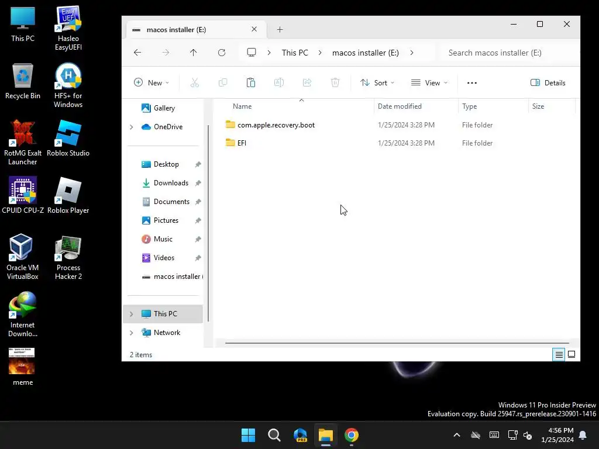
Task: Switch to details list view icon
Action: pyautogui.click(x=559, y=355)
